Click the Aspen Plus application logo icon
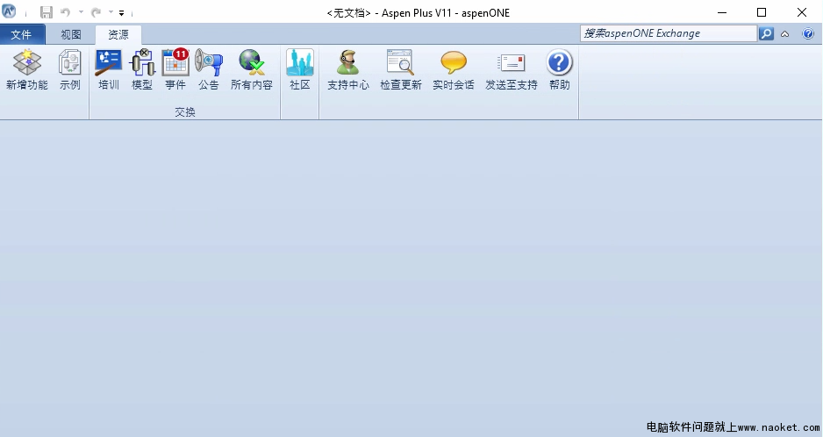 9,11
